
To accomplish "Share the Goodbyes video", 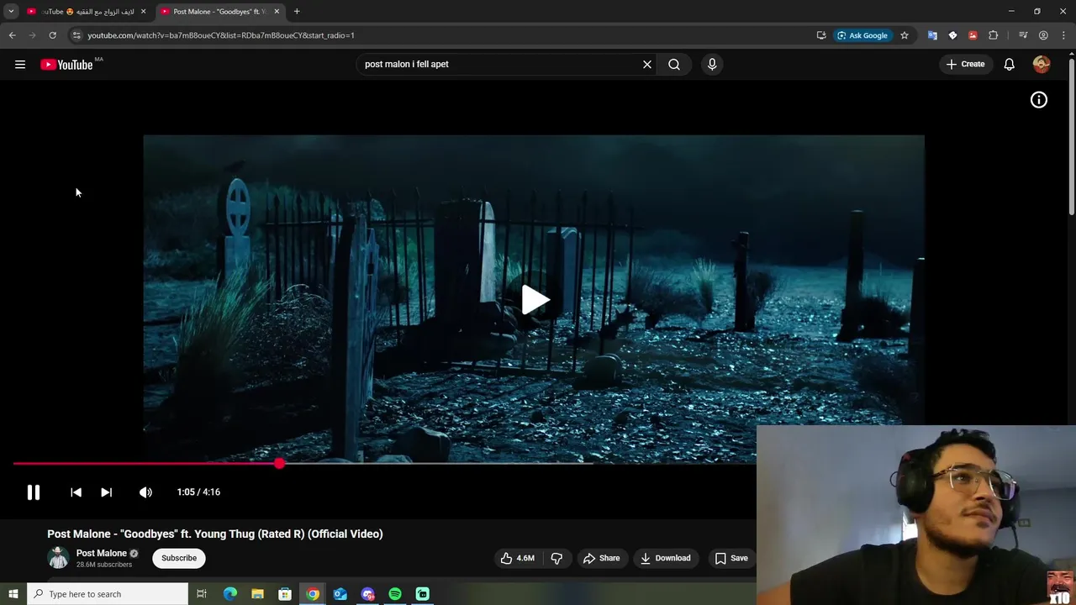I will pyautogui.click(x=601, y=558).
